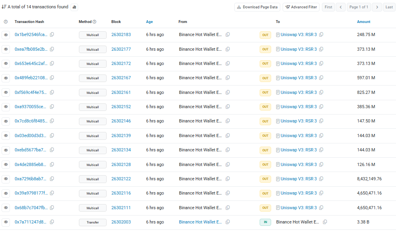Copy hash 0x489feb22108 to clipboard
Screen dimensions: 396x231
pos(52,78)
